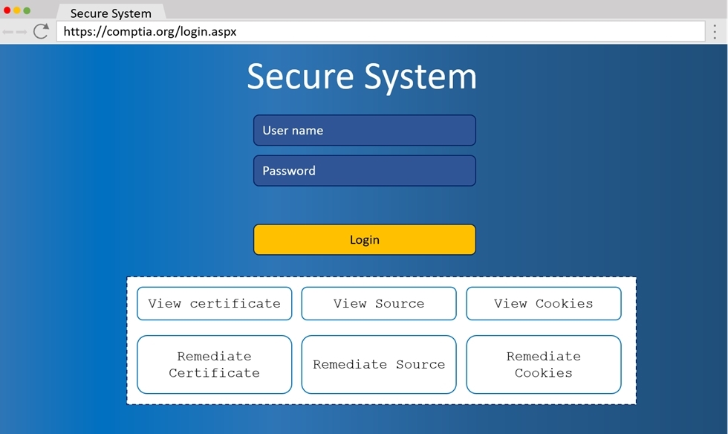Open View Source
728x434 pixels.
pos(379,303)
